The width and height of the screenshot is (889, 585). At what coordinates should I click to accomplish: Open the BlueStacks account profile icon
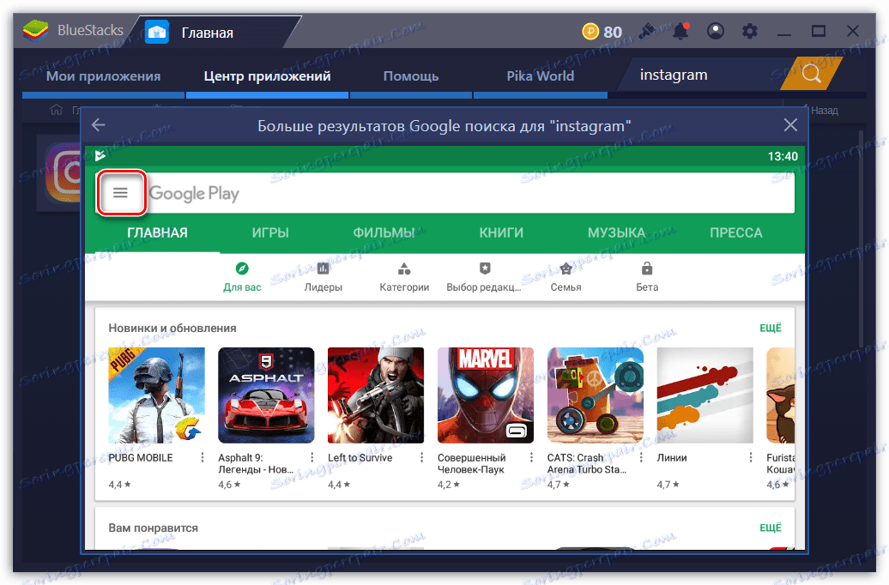716,31
